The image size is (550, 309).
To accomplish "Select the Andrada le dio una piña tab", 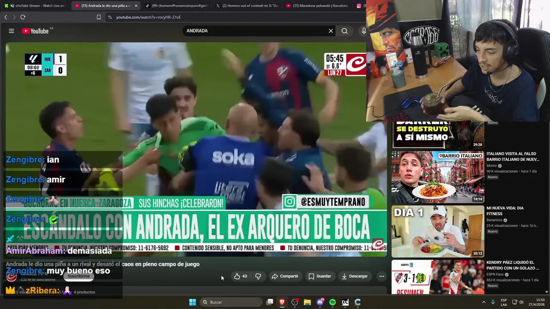I will tap(102, 6).
